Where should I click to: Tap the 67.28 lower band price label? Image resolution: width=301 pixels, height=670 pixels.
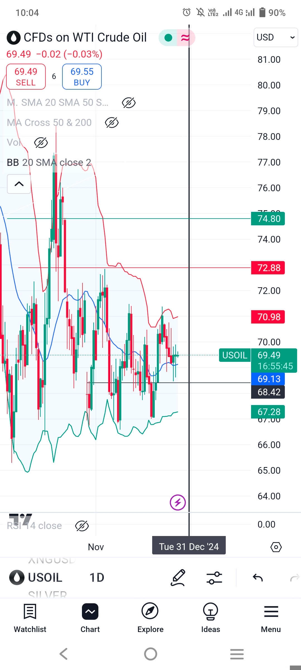(x=268, y=412)
